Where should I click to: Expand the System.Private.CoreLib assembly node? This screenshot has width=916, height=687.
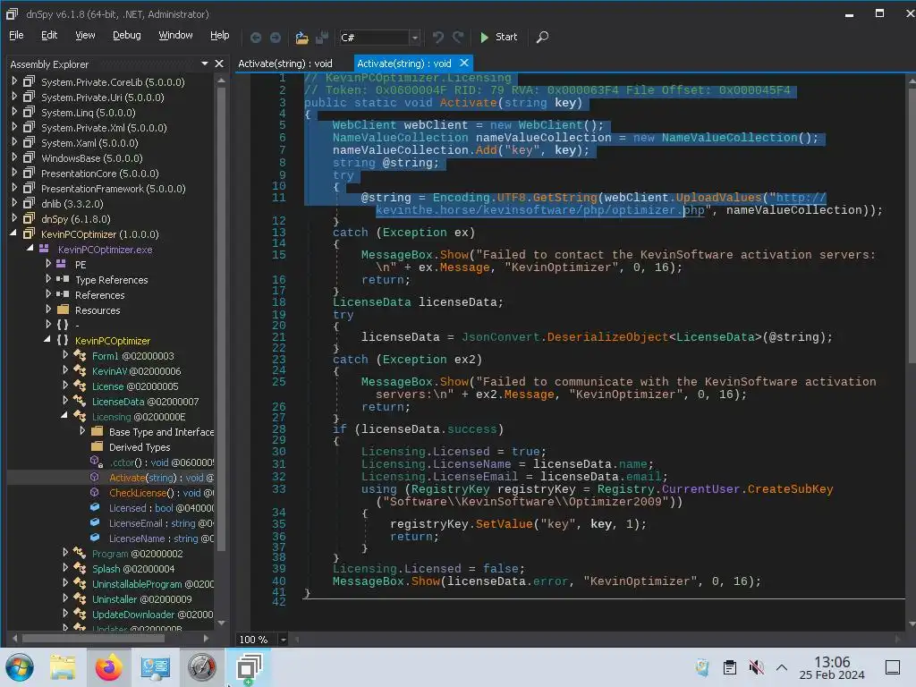(x=14, y=81)
